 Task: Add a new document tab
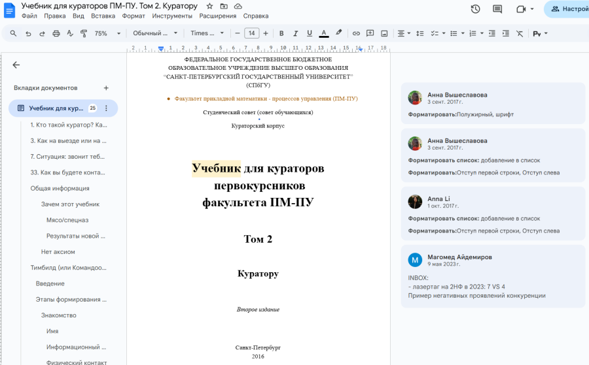click(x=106, y=87)
